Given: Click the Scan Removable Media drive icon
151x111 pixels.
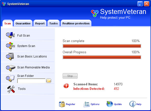Looking at the screenshot, I should pos(10,68).
